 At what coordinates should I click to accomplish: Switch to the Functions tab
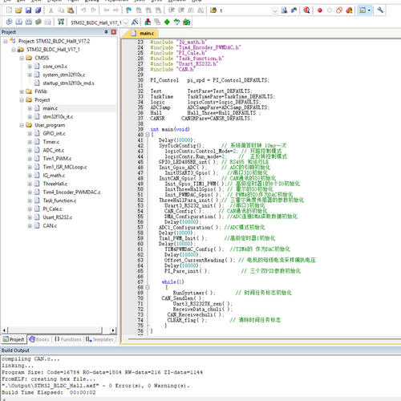tap(68, 339)
